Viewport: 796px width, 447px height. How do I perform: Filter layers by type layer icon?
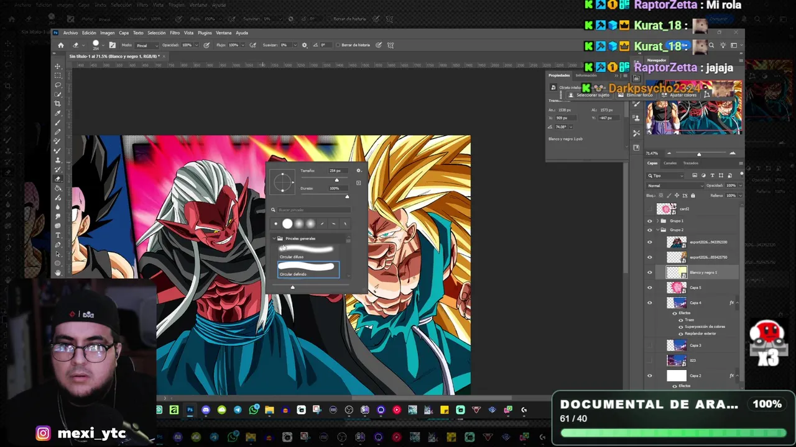click(x=712, y=176)
